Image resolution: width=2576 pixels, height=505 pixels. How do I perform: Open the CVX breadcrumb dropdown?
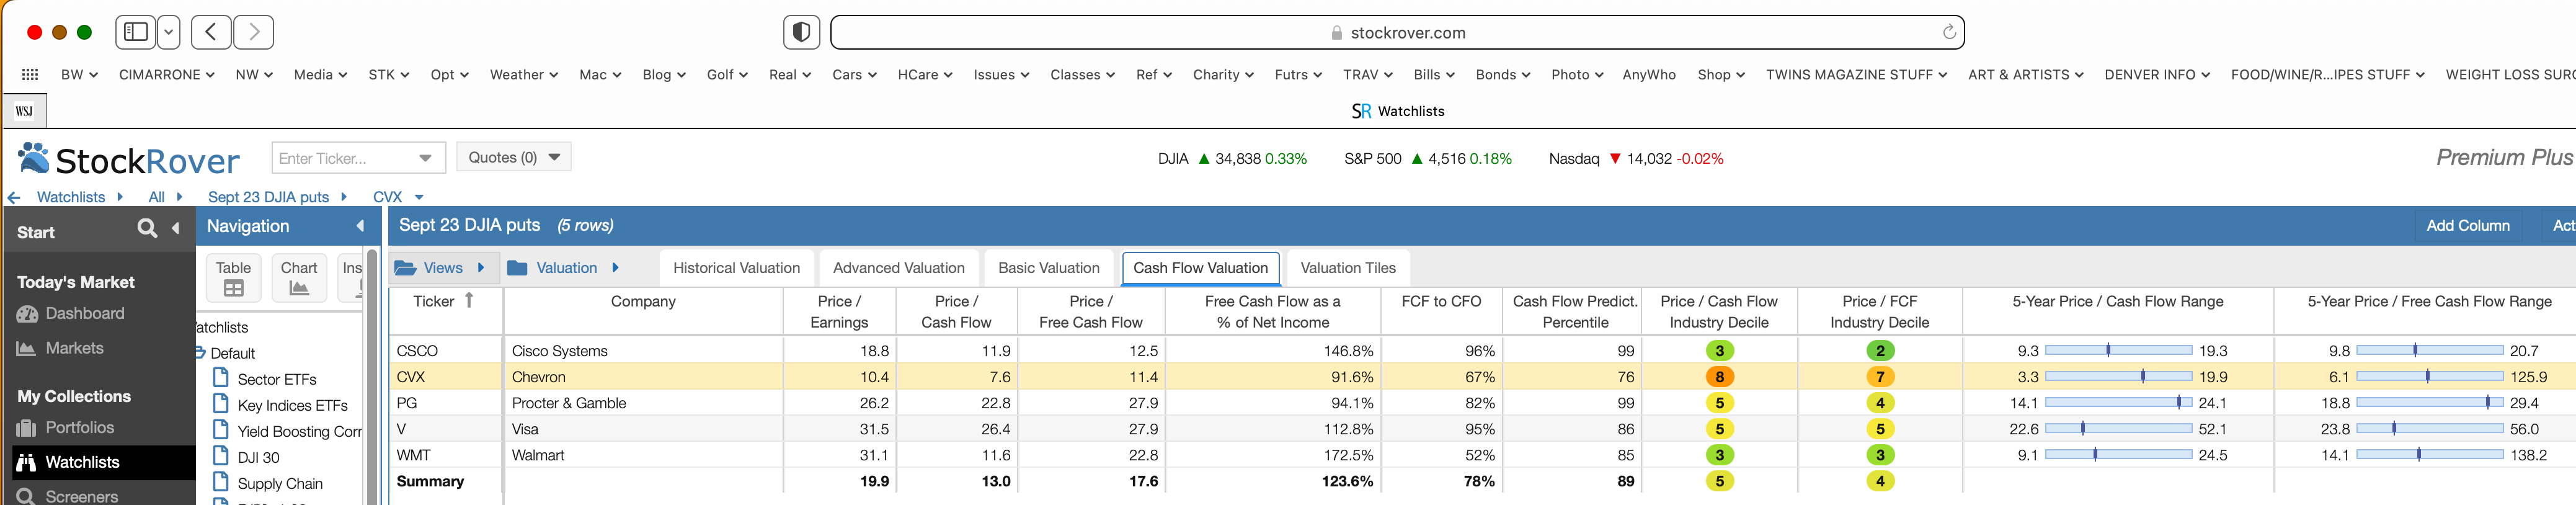(x=419, y=197)
